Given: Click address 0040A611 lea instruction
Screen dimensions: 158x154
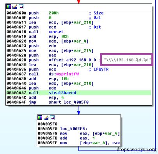Looking at the screenshot, I should click(x=50, y=22).
